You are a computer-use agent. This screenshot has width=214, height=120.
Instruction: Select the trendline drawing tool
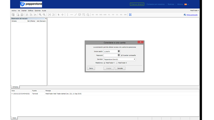(x=76, y=15)
